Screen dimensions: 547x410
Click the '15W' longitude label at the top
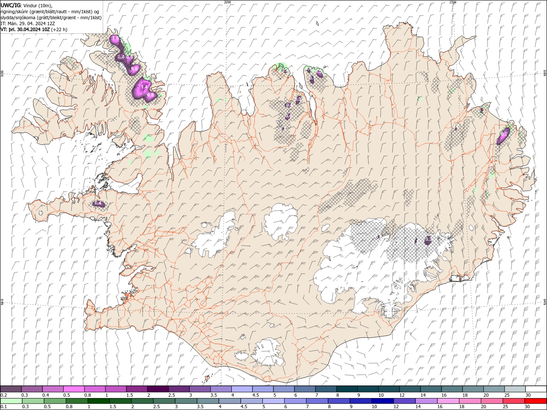[453, 2]
